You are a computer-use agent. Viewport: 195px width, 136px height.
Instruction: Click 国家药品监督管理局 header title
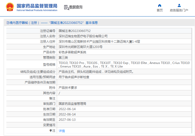click(x=37, y=6)
